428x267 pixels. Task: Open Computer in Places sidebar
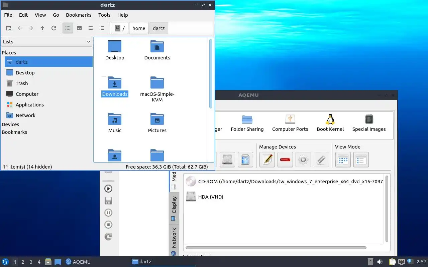[x=48, y=94]
